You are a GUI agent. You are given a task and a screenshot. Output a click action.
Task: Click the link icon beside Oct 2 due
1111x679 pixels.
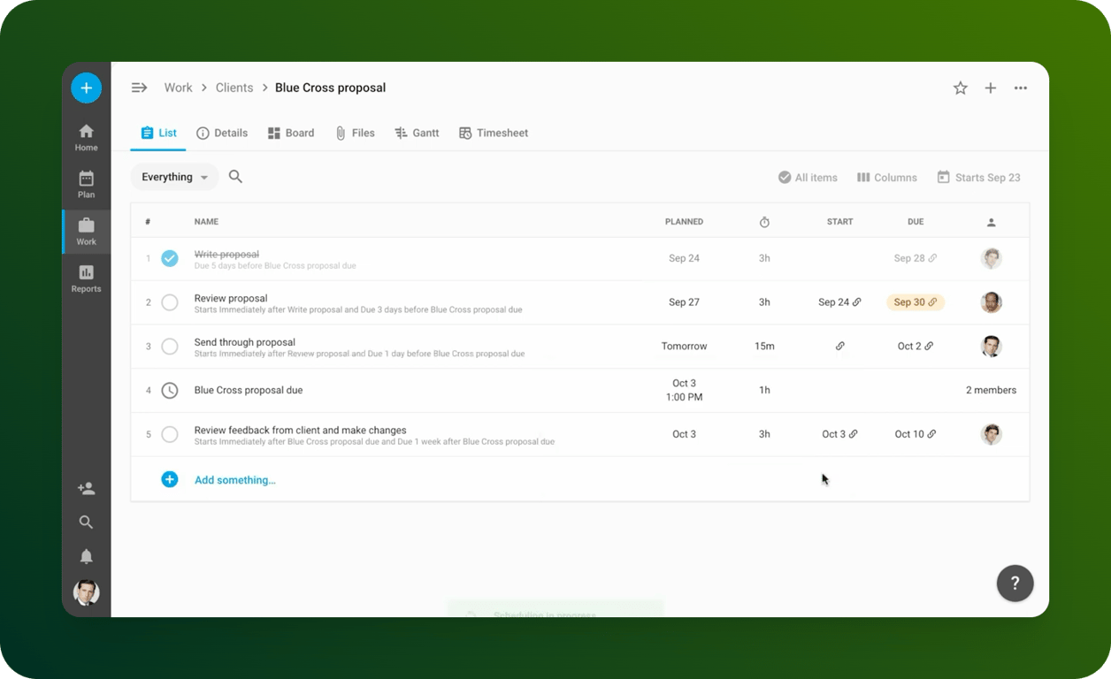pyautogui.click(x=929, y=347)
